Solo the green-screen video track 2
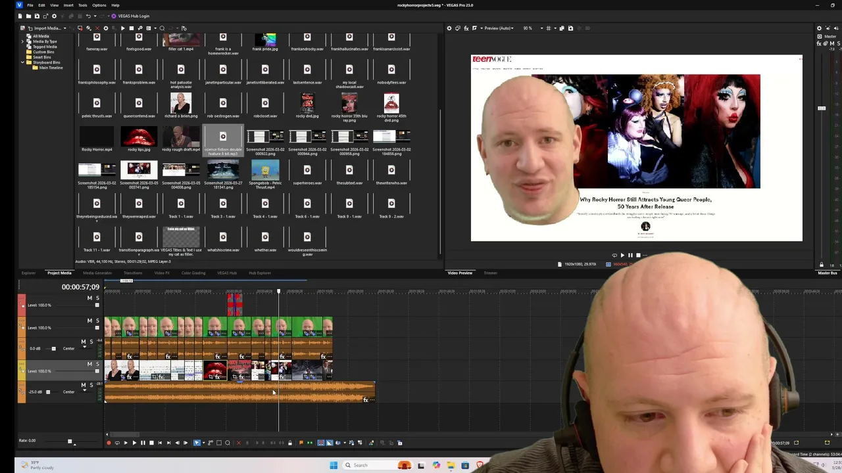The image size is (842, 473). tap(97, 321)
